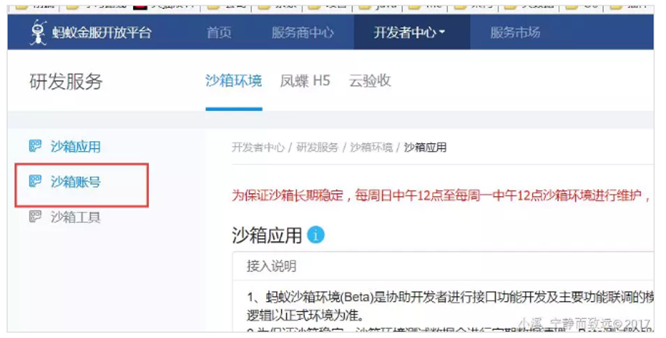
Task: Click the line starting 1、蚂蚁沙箱环境(Beta)
Action: tap(450, 296)
